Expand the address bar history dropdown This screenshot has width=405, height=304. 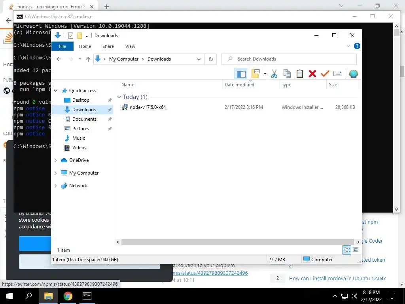coord(199,59)
